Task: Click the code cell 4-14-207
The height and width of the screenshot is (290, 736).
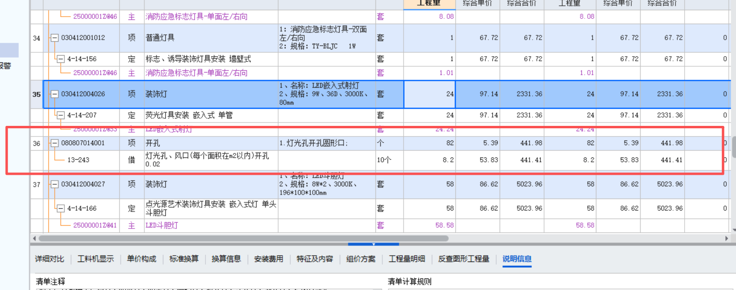Action: coord(82,115)
